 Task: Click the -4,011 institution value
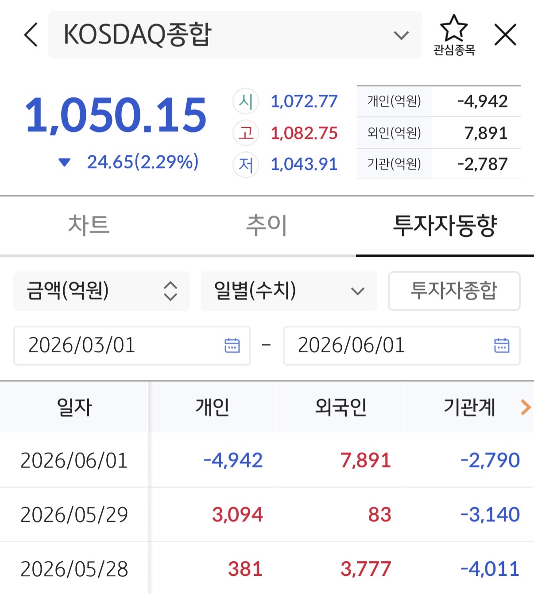click(490, 569)
